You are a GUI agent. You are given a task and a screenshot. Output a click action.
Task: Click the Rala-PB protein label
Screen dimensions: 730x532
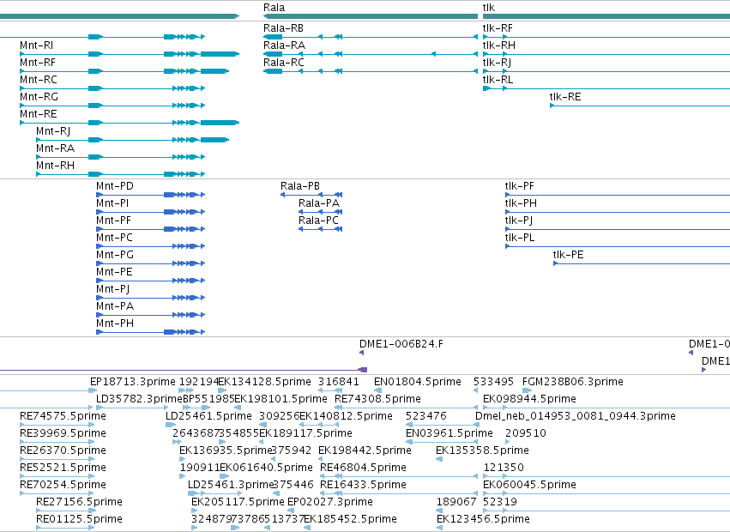pyautogui.click(x=300, y=187)
